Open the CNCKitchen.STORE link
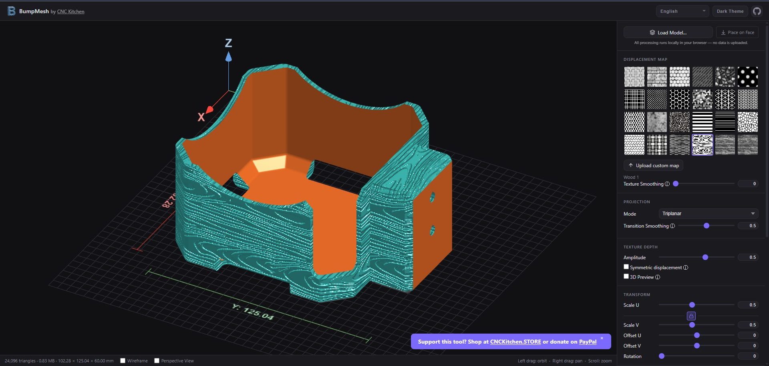769x366 pixels. click(x=515, y=342)
